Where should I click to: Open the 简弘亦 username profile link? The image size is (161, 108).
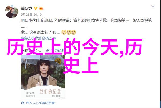pyautogui.click(x=27, y=9)
